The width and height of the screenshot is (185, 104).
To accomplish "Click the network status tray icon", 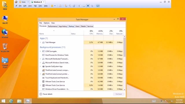I will point(169,101).
